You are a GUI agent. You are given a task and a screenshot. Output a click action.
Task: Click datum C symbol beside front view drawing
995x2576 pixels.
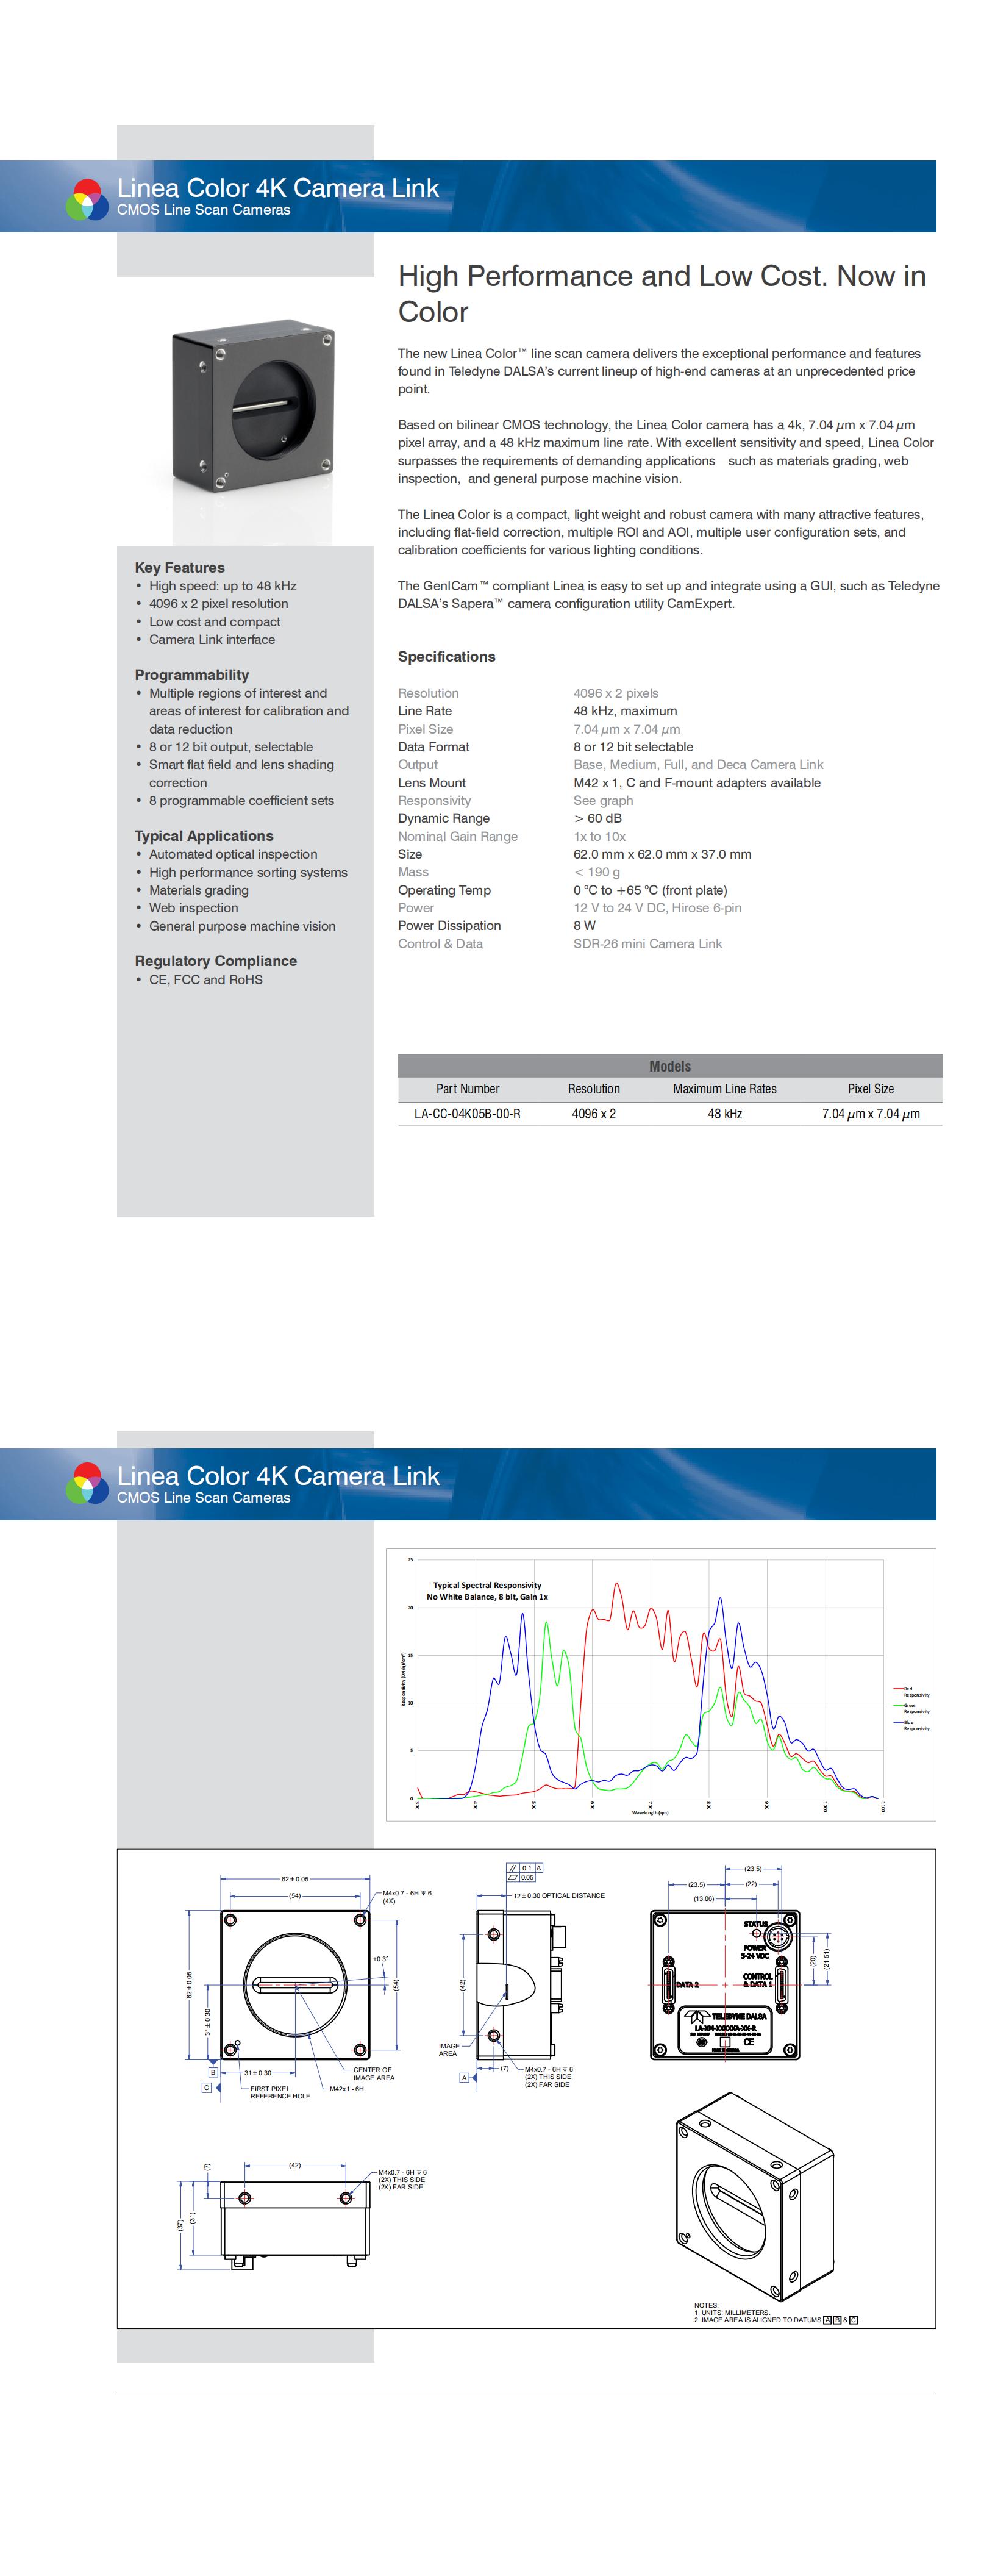tap(207, 2087)
